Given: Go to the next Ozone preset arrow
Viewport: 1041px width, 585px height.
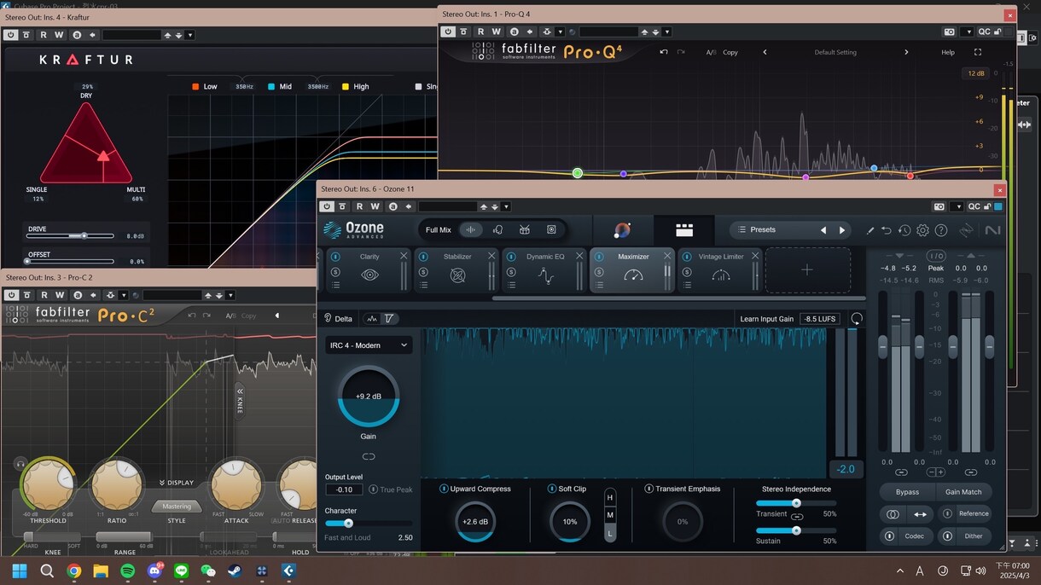Looking at the screenshot, I should tap(842, 230).
